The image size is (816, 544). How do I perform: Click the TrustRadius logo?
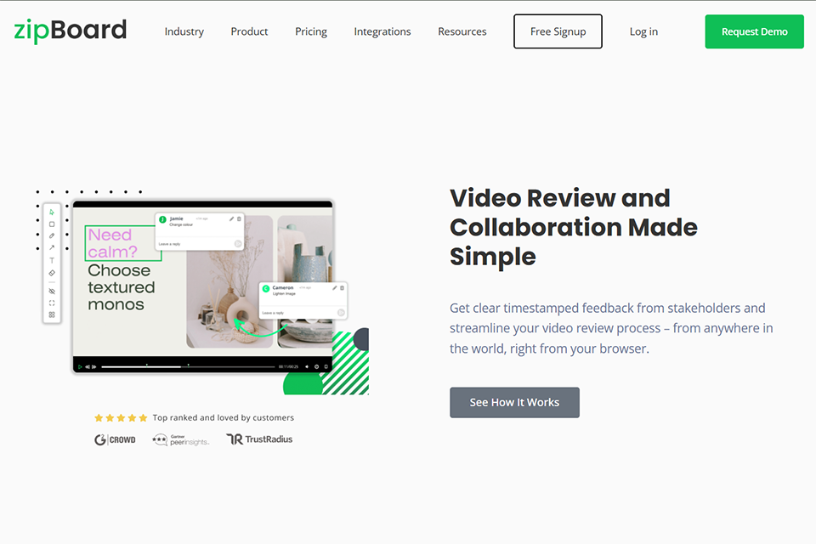tap(259, 439)
